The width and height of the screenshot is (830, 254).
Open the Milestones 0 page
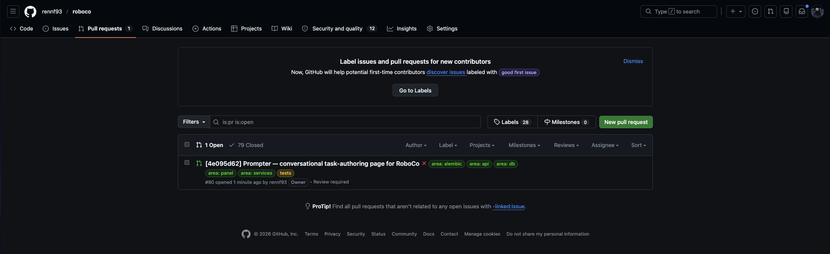pos(567,122)
